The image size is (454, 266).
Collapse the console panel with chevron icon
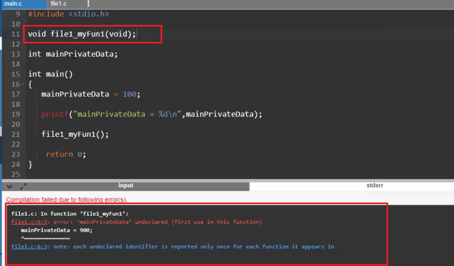pyautogui.click(x=9, y=186)
